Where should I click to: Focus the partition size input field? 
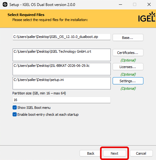(62, 100)
